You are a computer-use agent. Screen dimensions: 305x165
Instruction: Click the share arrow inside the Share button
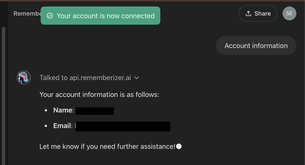pyautogui.click(x=248, y=13)
